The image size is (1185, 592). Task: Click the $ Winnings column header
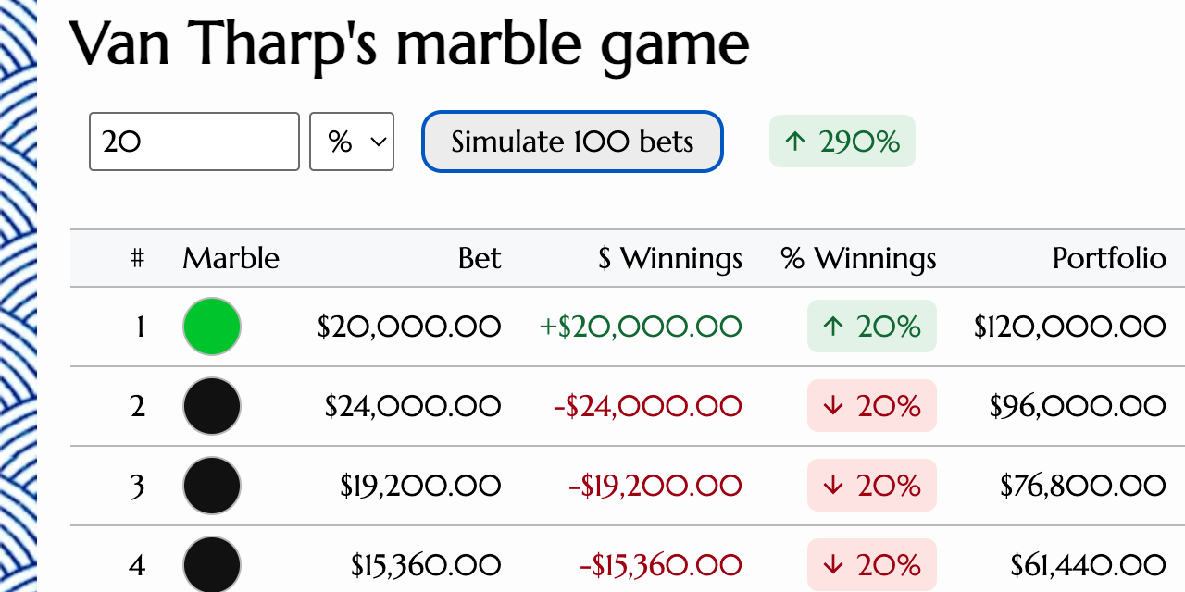pyautogui.click(x=670, y=258)
